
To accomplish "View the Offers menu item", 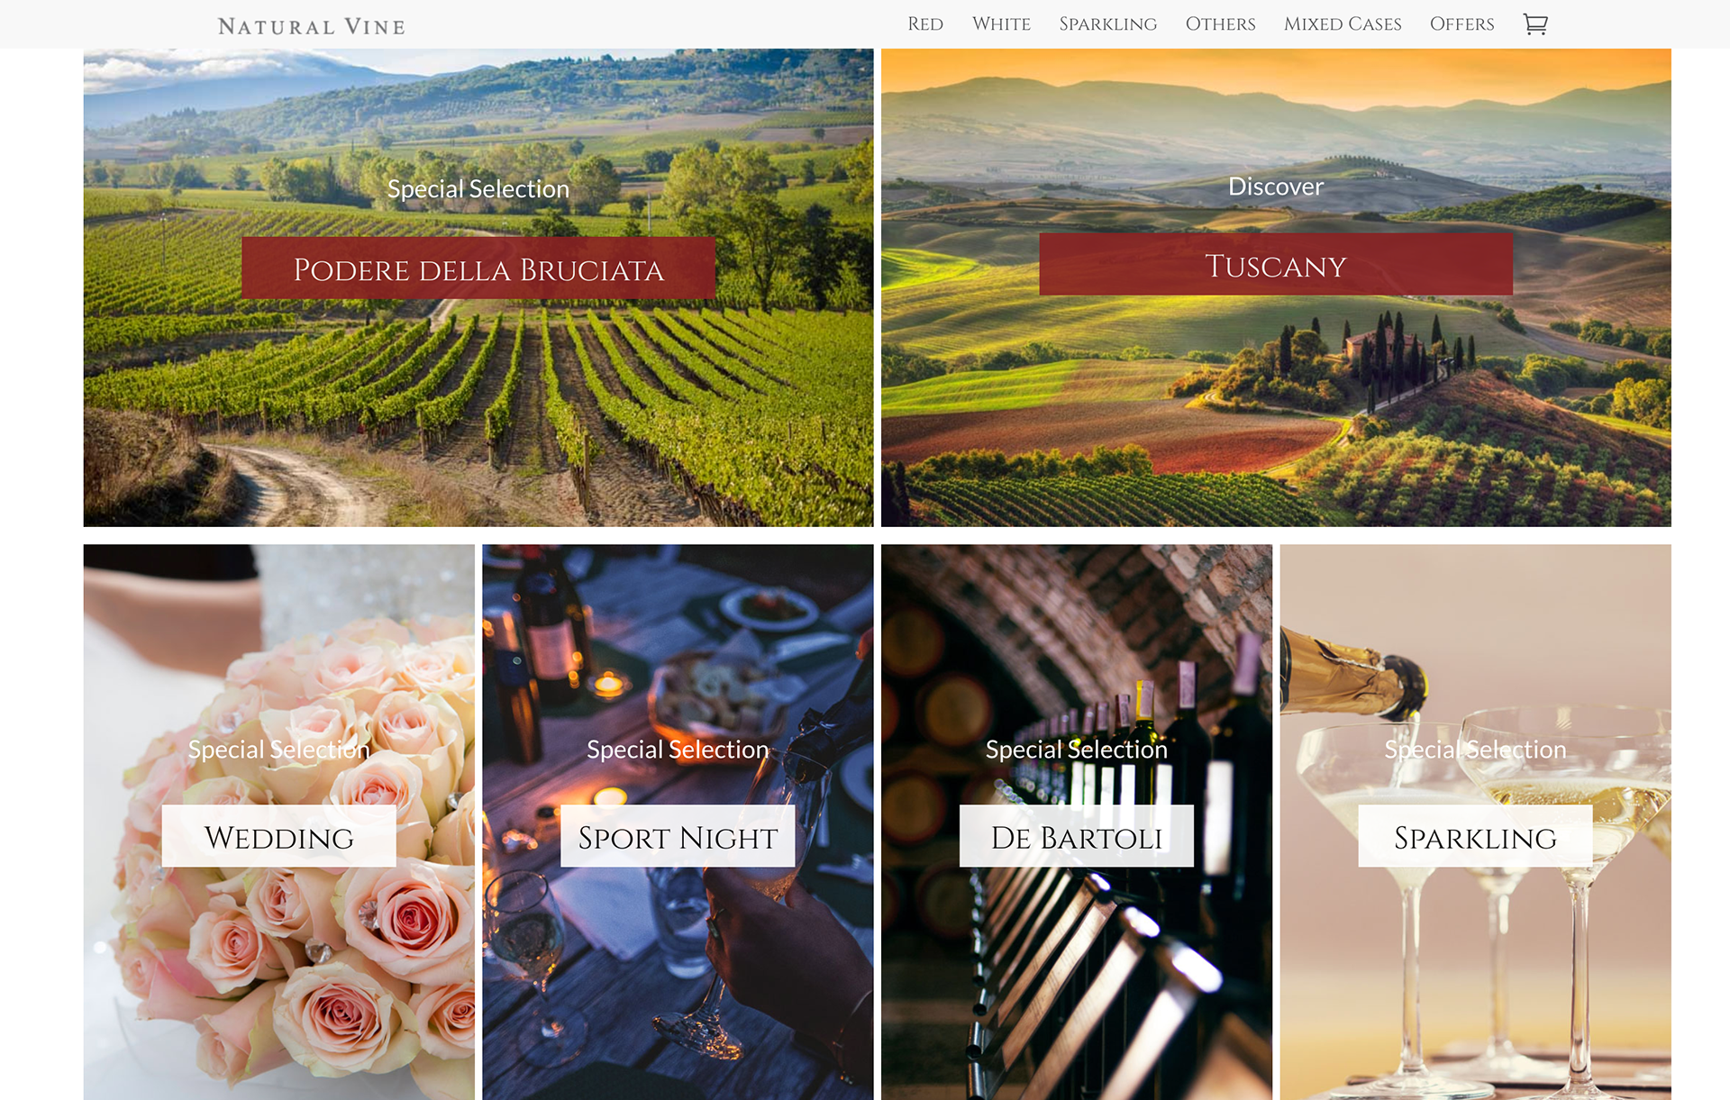I will tap(1461, 24).
